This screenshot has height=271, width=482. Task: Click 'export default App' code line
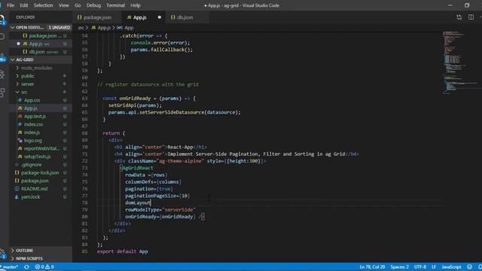[x=122, y=251]
